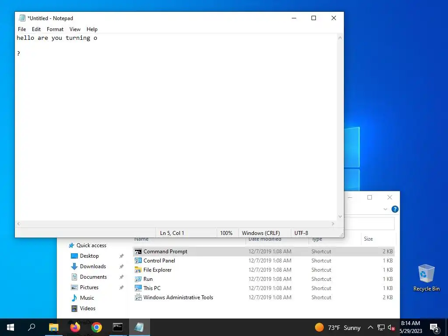Open Pictures in File Explorer sidebar
Image resolution: width=448 pixels, height=336 pixels.
tap(89, 287)
